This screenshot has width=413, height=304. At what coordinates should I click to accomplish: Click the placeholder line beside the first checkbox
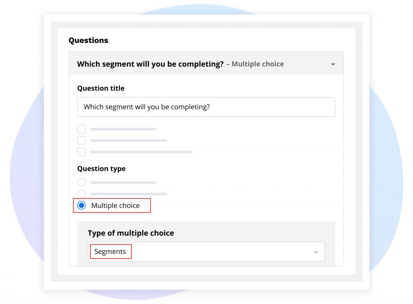coord(123,129)
